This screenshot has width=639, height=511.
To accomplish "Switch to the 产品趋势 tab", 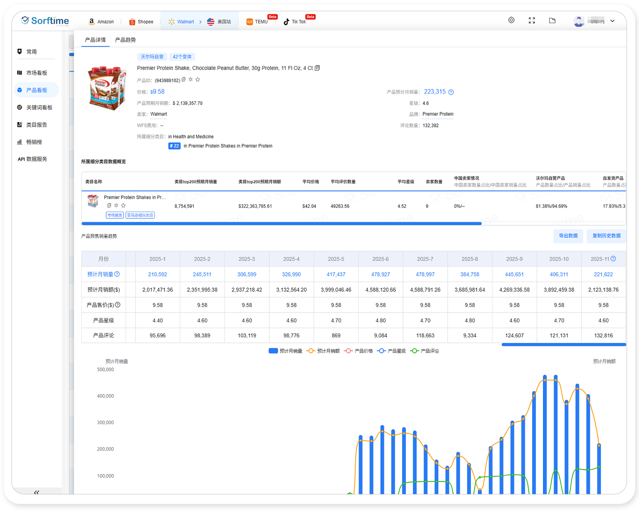I will click(125, 40).
